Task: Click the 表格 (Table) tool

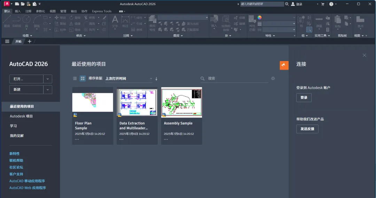Action: [137, 29]
